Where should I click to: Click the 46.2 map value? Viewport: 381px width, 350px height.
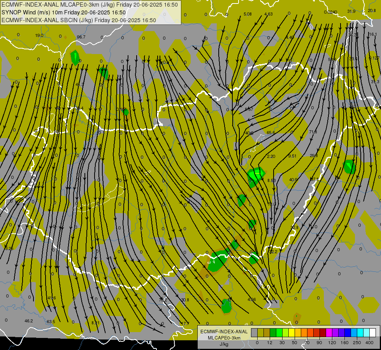point(29,321)
